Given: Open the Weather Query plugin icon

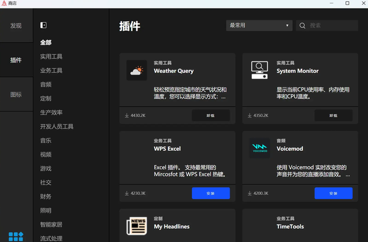Looking at the screenshot, I should pos(137,70).
